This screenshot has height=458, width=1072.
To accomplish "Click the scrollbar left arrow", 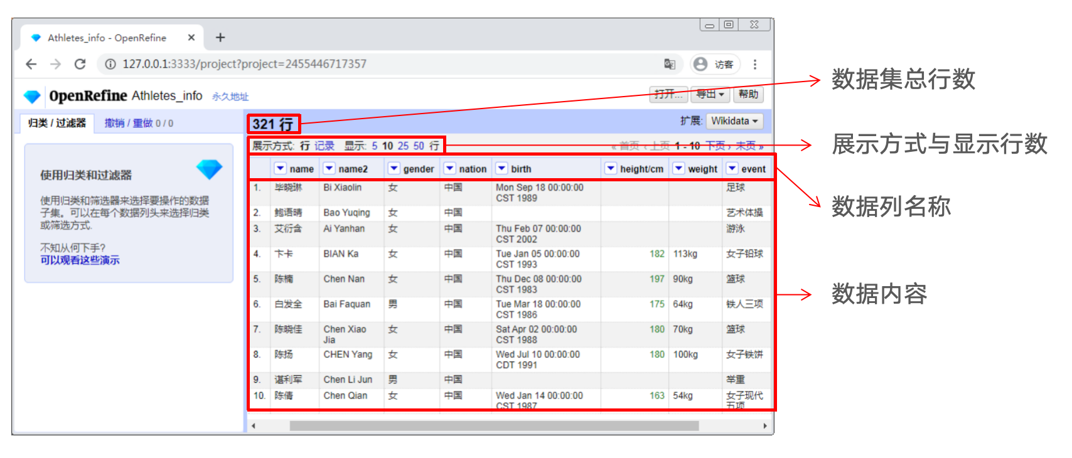I will point(254,426).
